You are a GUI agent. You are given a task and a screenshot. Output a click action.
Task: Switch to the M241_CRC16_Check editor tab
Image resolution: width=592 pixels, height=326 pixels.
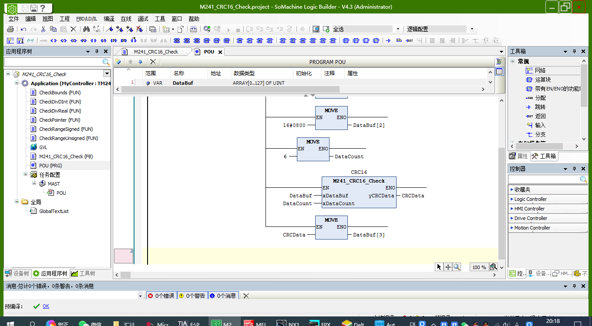[x=155, y=52]
